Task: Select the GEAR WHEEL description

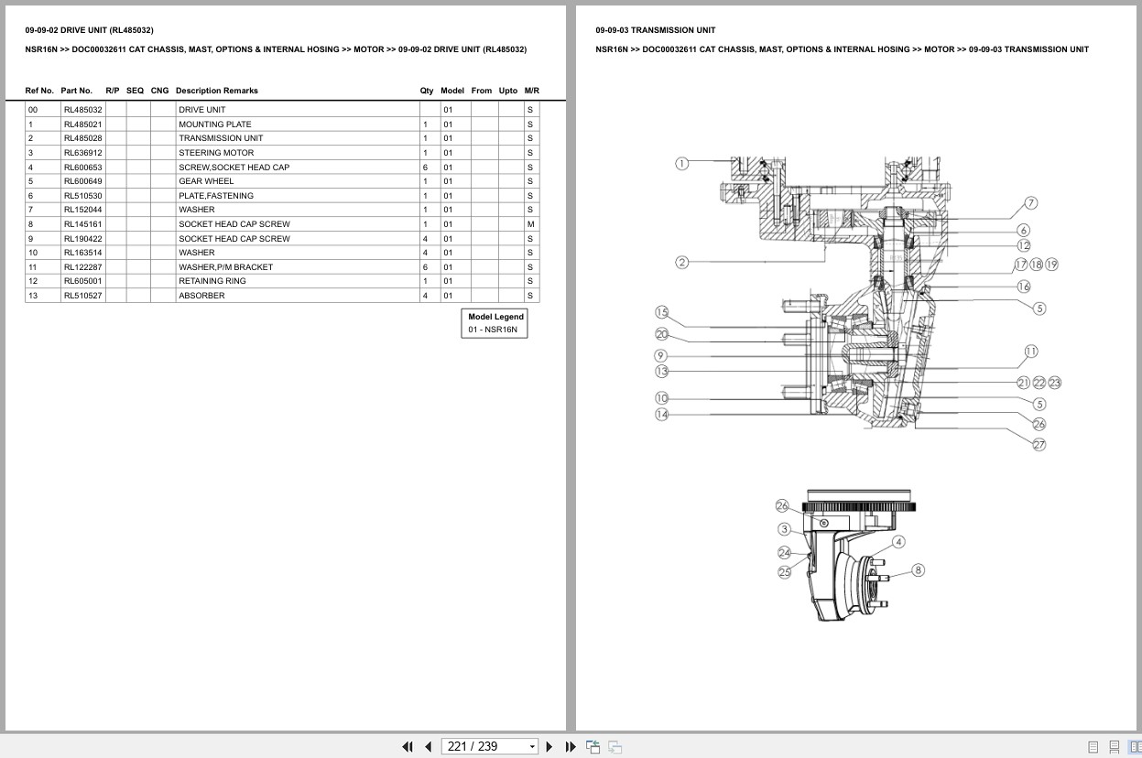Action: tap(206, 181)
